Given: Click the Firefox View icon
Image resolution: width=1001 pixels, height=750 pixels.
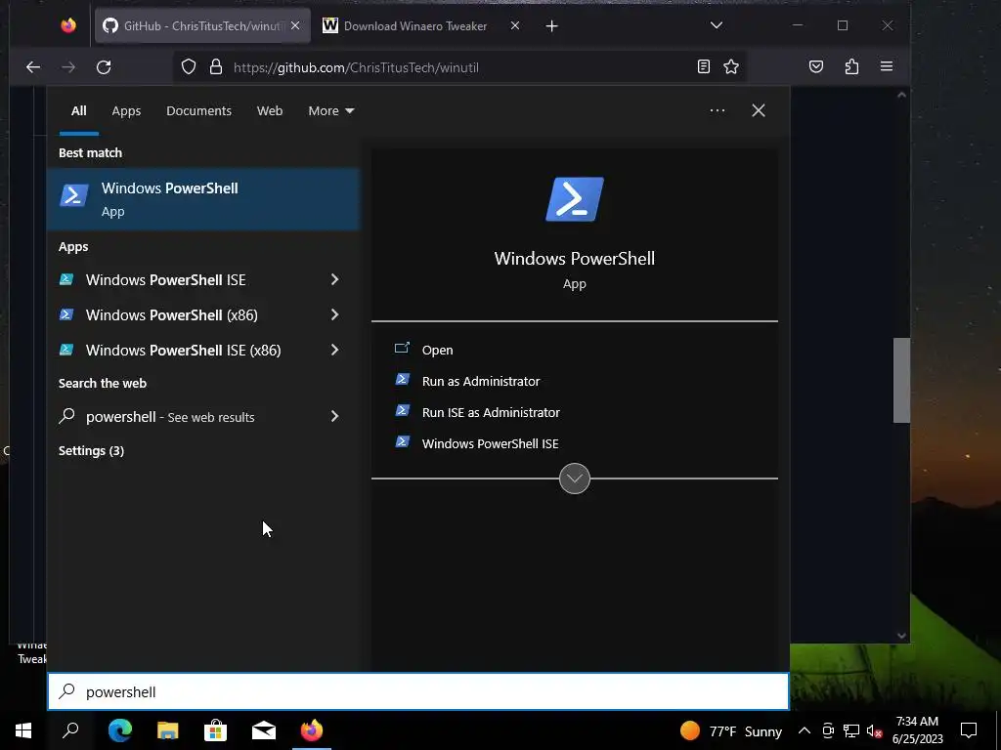Looking at the screenshot, I should 68,25.
